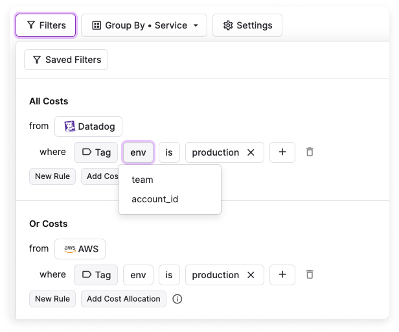Choose account_id from the tag key menu
Image resolution: width=399 pixels, height=332 pixels.
coord(155,199)
